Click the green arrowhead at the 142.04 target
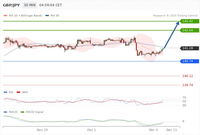The image size is (200, 135). [x=178, y=30]
